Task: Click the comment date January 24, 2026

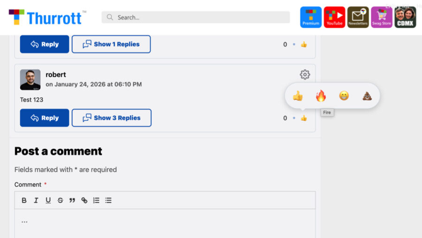Action: (94, 84)
